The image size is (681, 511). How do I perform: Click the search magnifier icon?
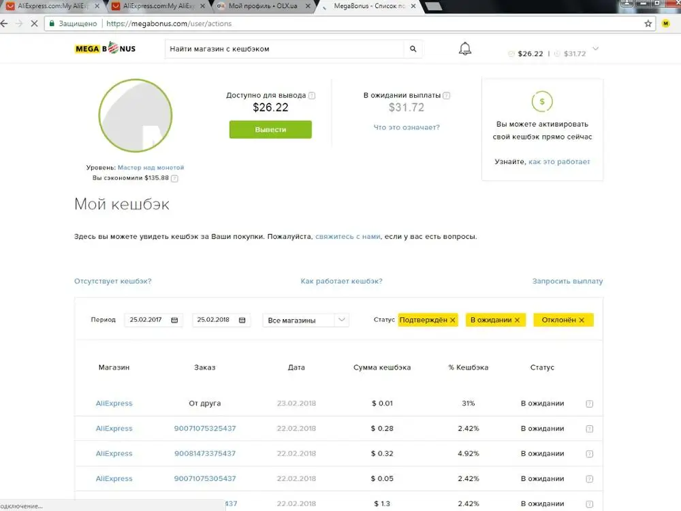(x=413, y=49)
